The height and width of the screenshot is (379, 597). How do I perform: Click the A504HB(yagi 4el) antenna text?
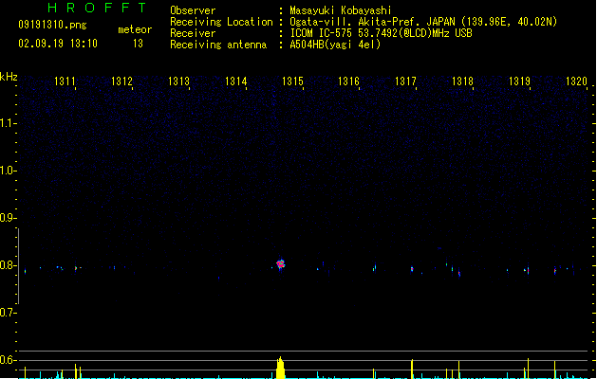point(335,45)
